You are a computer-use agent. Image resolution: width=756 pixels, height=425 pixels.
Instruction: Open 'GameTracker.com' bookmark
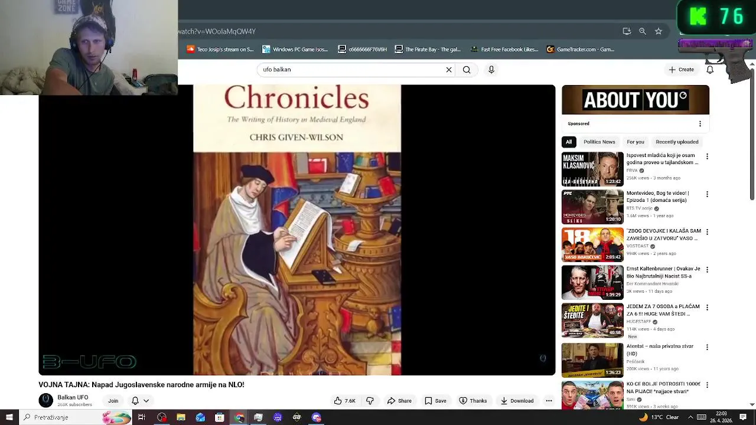tap(581, 50)
